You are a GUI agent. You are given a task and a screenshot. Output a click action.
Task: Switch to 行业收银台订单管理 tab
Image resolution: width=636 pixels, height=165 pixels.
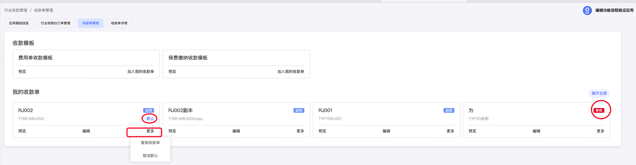[x=56, y=23]
